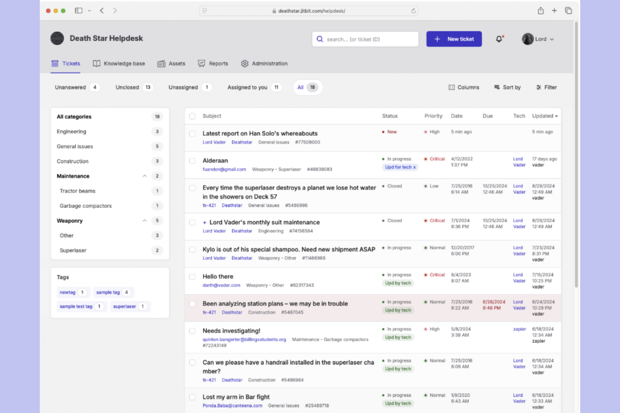Collapse the Maintenance category
Image resolution: width=620 pixels, height=413 pixels.
coord(145,176)
